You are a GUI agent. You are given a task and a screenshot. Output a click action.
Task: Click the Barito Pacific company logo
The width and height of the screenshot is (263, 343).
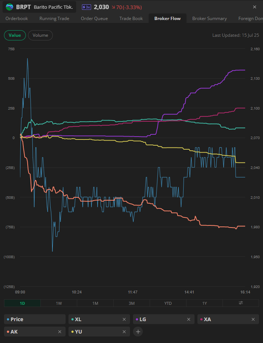(x=9, y=7)
